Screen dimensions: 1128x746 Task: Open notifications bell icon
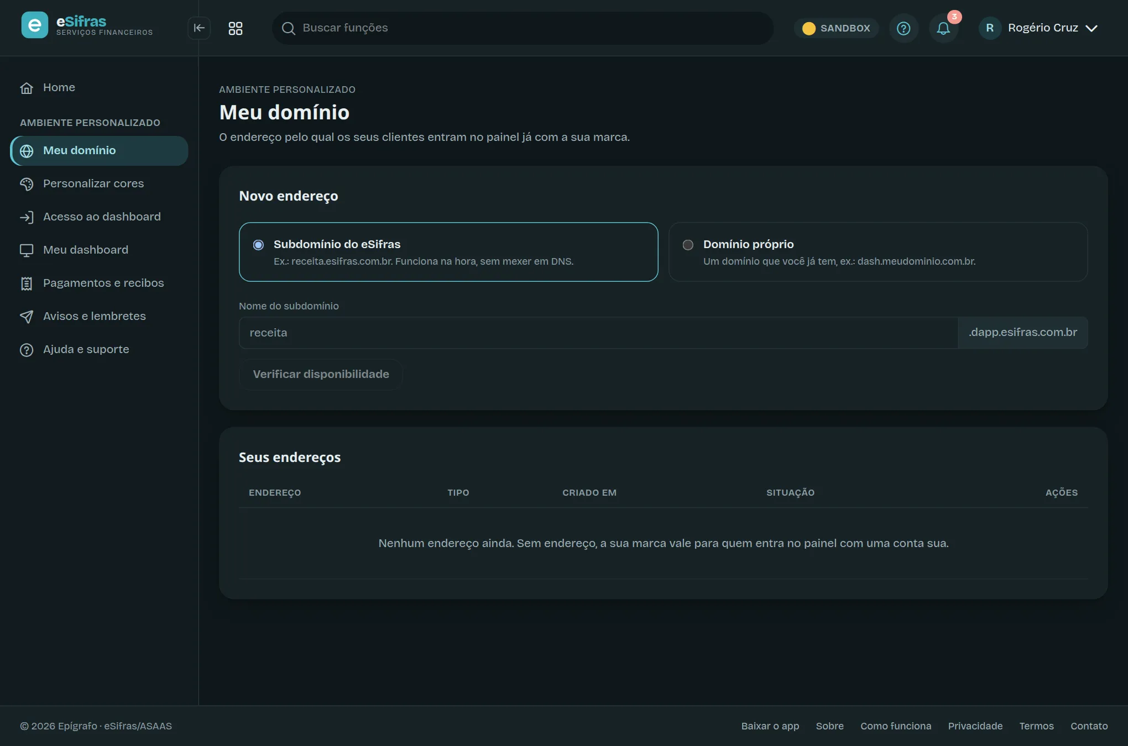coord(943,28)
